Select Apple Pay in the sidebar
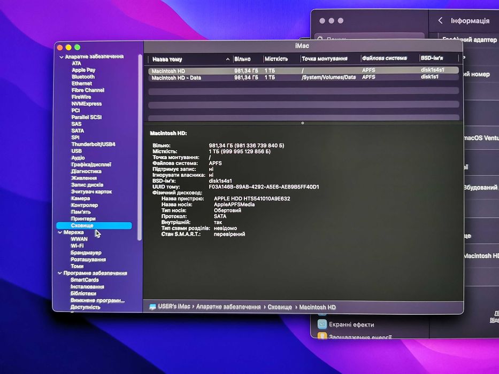 [x=83, y=70]
